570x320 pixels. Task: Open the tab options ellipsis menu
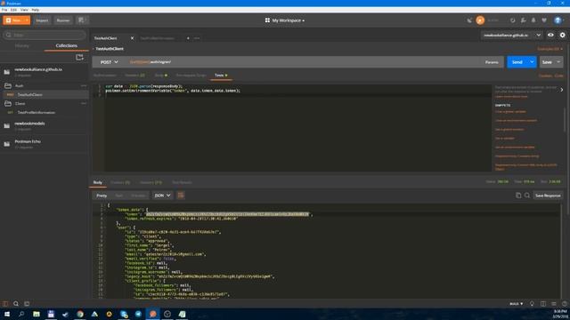(x=197, y=38)
